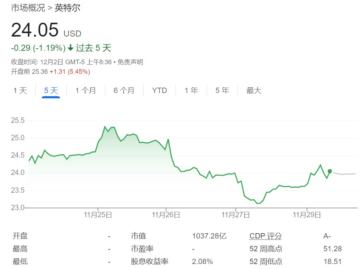Click the 11月29日 date label on axis
The height and width of the screenshot is (269, 361).
[x=307, y=215]
